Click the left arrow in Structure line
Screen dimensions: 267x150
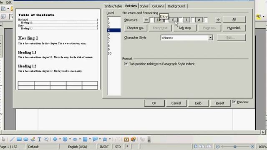pos(146,20)
